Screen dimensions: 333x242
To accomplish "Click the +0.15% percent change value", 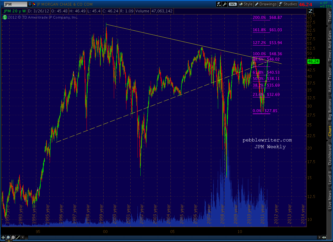I will [x=326, y=6].
